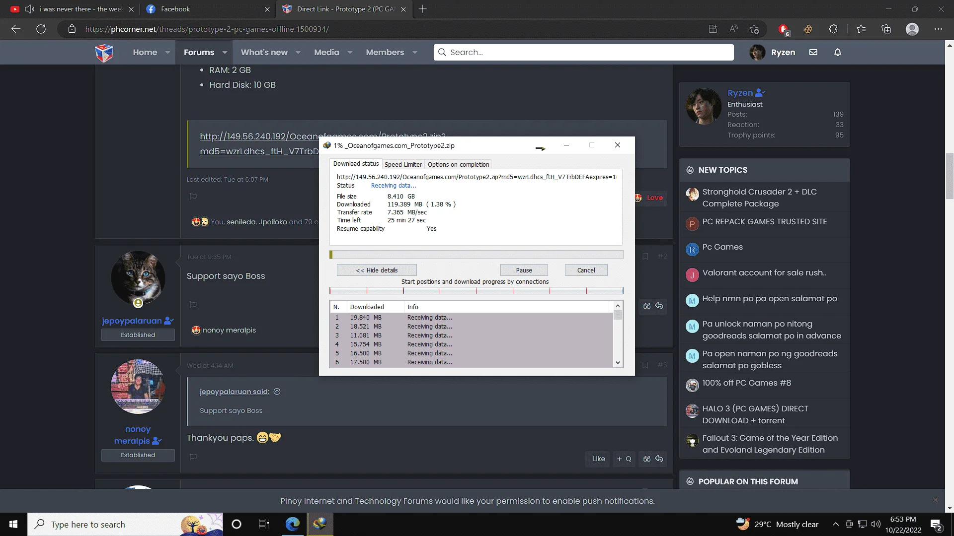Image resolution: width=954 pixels, height=536 pixels.
Task: Open the Members section
Action: click(x=385, y=52)
